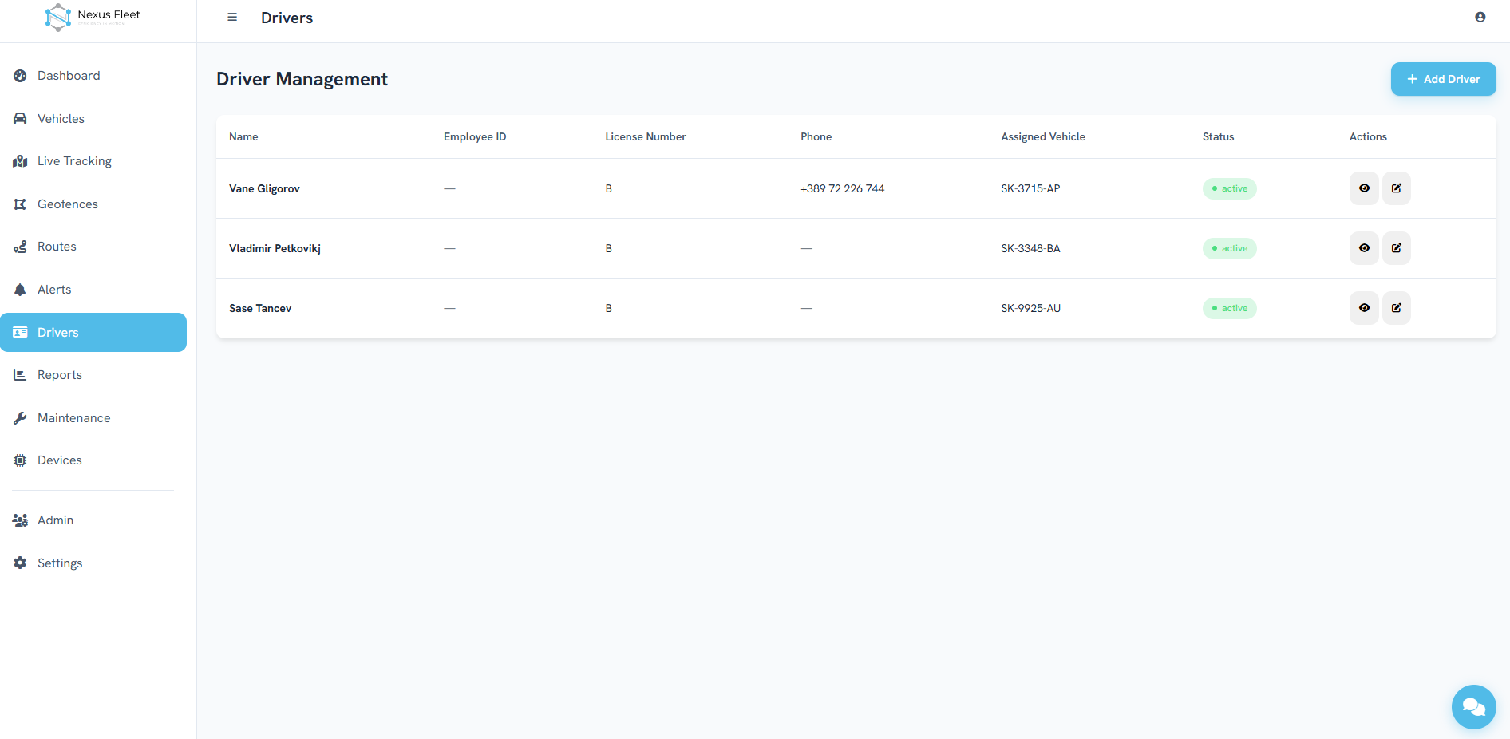Viewport: 1510px width, 739px height.
Task: Navigate to Geofences
Action: pos(93,204)
